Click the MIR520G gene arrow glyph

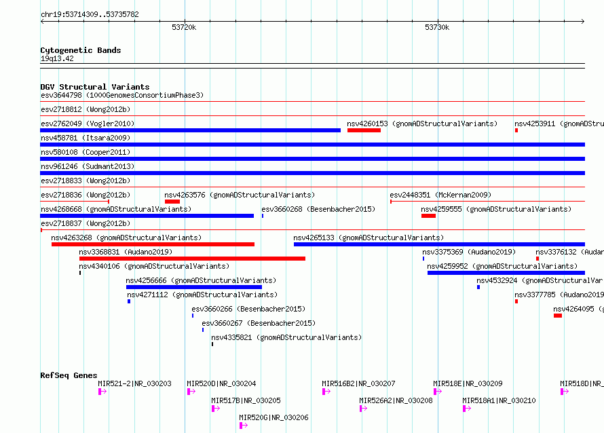[243, 426]
